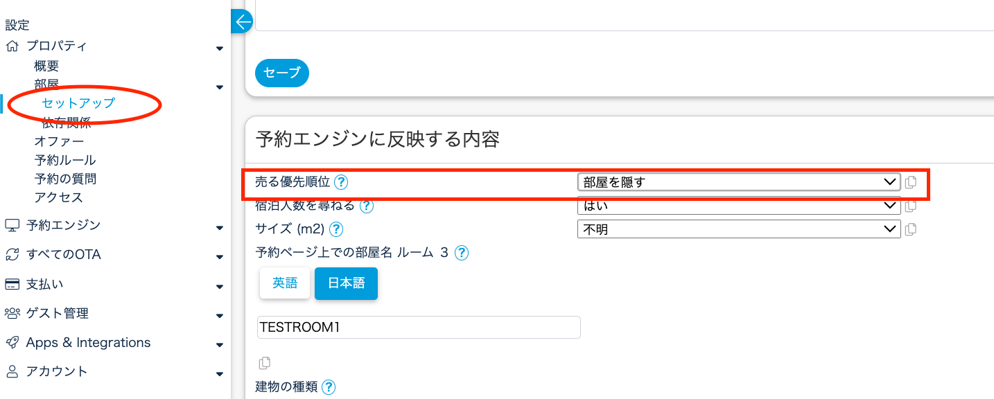Collapse sidebar with the blue arrow button
The image size is (994, 399).
[243, 21]
